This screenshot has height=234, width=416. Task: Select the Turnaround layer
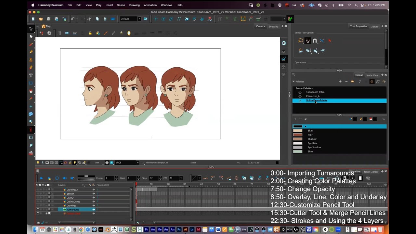click(73, 210)
